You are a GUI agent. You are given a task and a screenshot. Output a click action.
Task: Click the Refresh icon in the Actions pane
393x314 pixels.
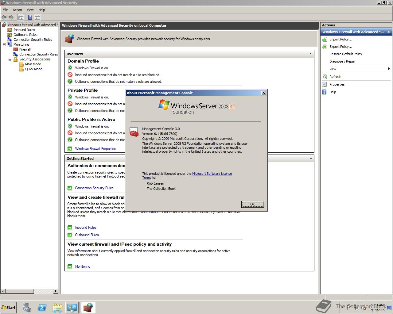tap(325, 76)
